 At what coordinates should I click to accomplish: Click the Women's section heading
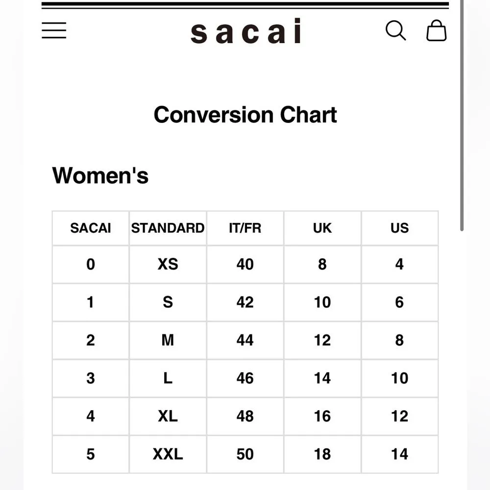point(100,175)
